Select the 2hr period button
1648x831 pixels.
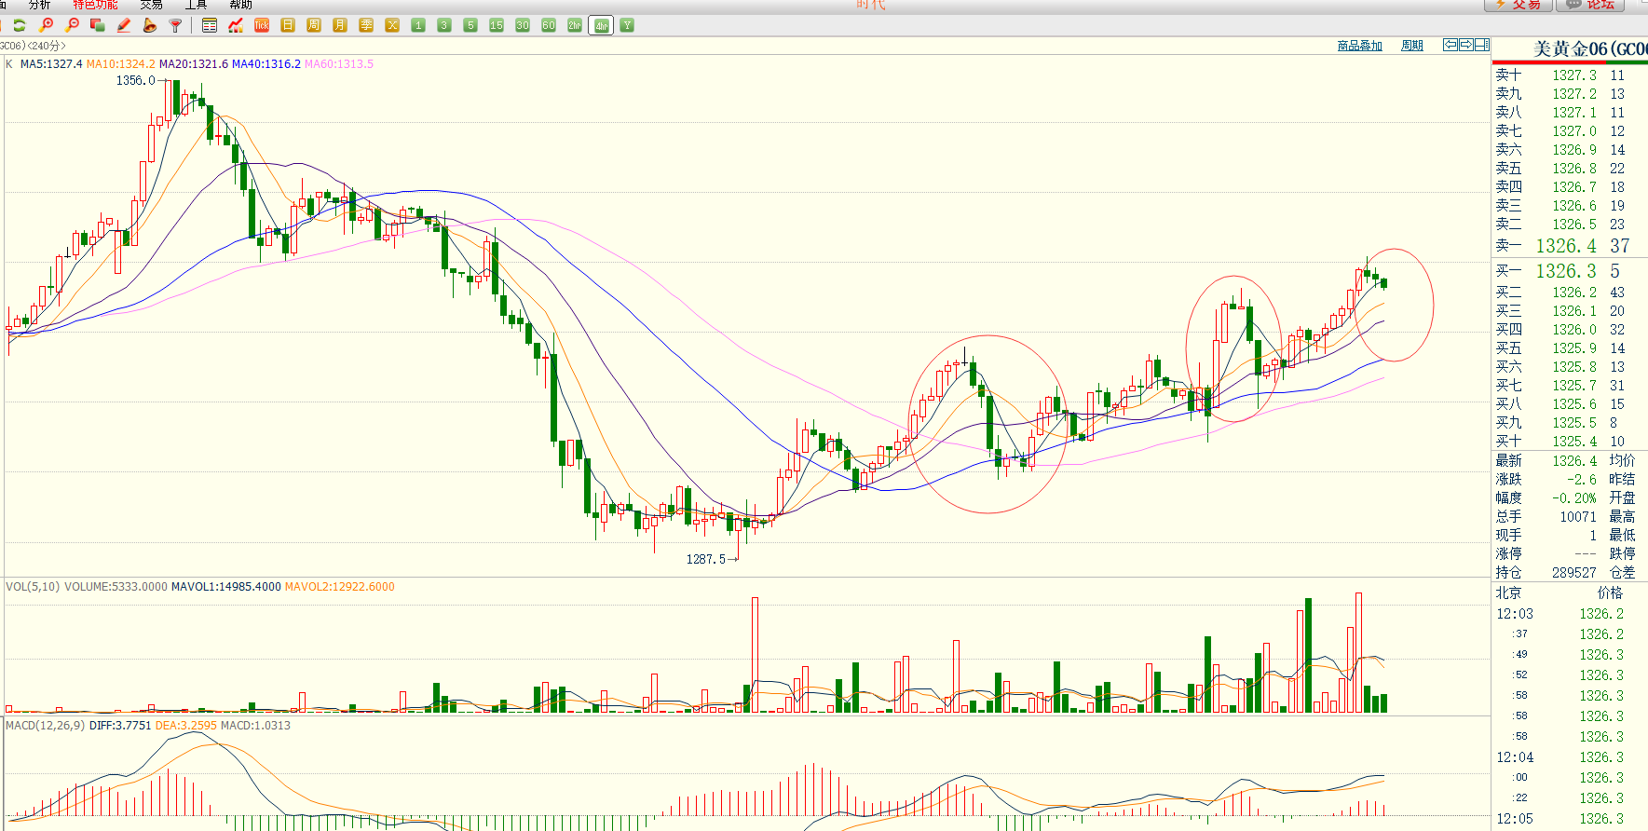click(x=575, y=25)
